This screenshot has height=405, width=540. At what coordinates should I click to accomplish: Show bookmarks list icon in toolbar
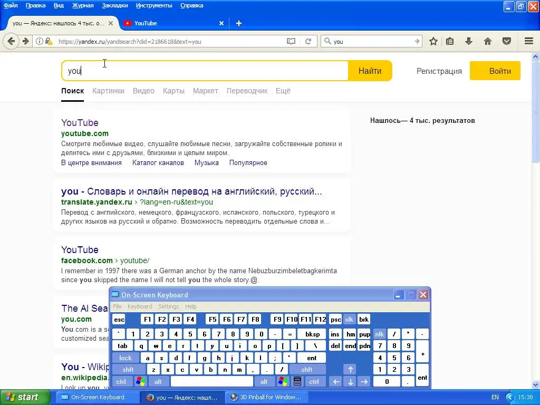tap(450, 41)
